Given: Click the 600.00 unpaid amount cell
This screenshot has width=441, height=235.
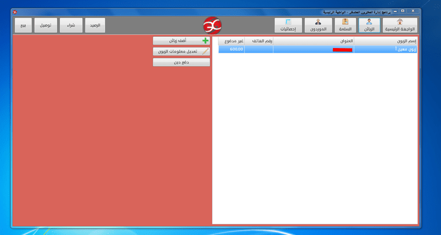Looking at the screenshot, I should coord(232,49).
